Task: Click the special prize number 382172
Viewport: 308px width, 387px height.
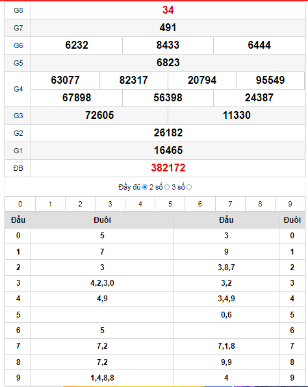Action: click(168, 168)
